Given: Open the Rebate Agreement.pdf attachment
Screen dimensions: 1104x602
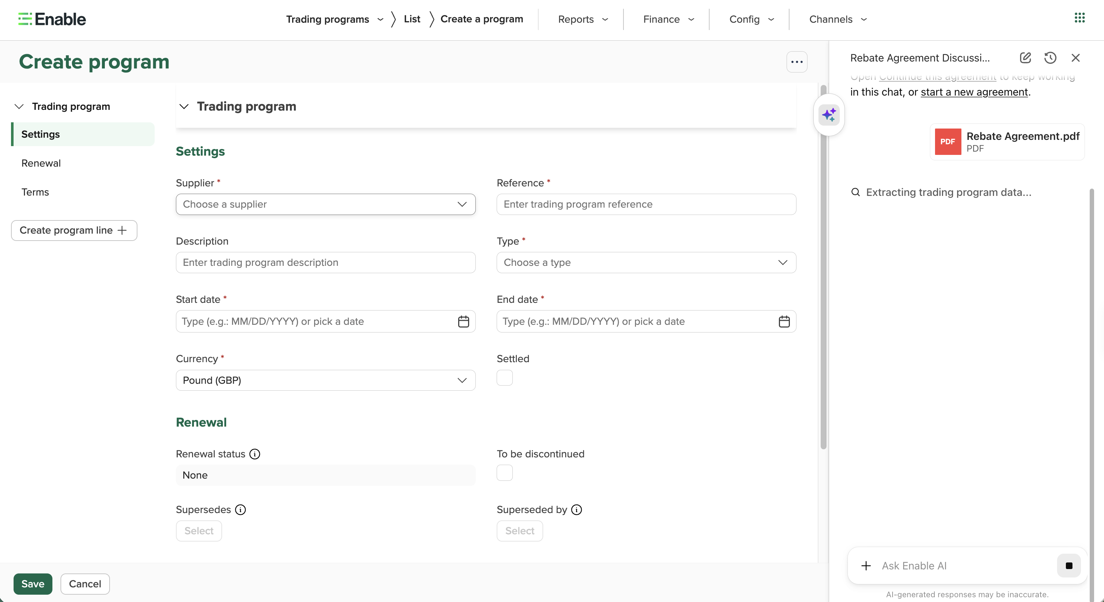Looking at the screenshot, I should tap(1007, 142).
